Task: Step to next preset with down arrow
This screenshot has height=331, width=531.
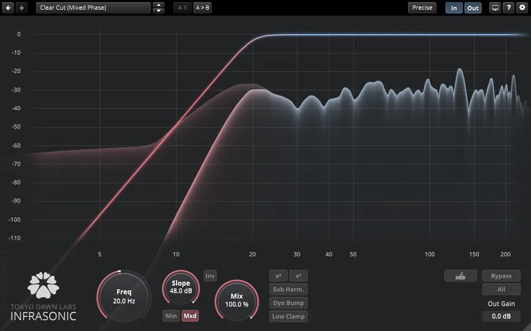Action: (158, 10)
